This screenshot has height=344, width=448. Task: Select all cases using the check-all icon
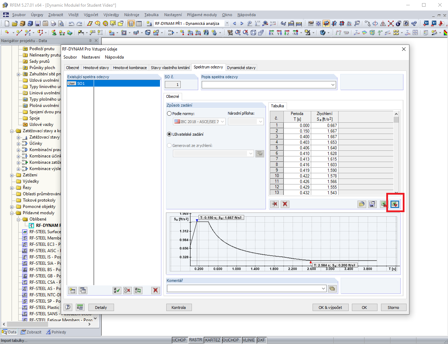coord(117,290)
